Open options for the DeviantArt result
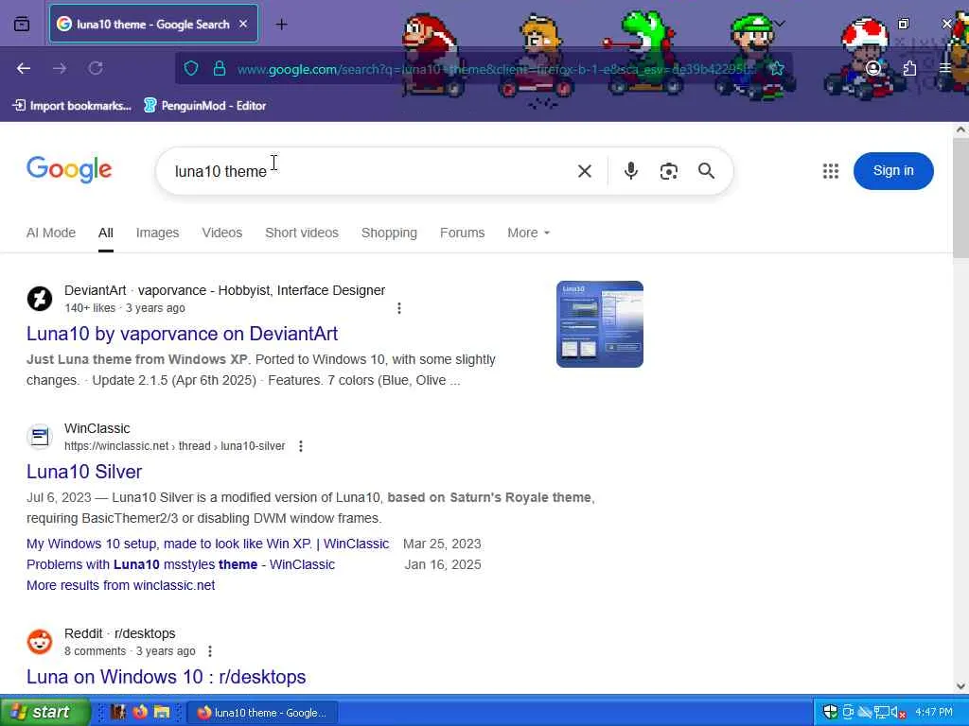The width and height of the screenshot is (969, 726). [x=399, y=308]
